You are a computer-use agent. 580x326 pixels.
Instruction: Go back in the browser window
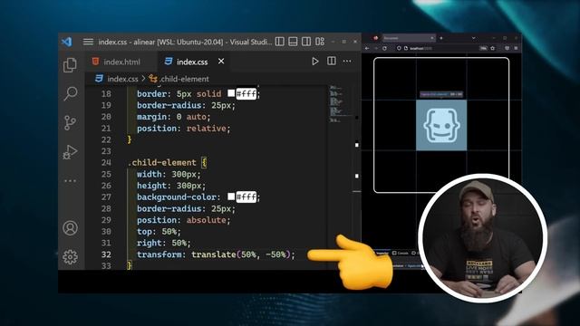click(x=367, y=48)
